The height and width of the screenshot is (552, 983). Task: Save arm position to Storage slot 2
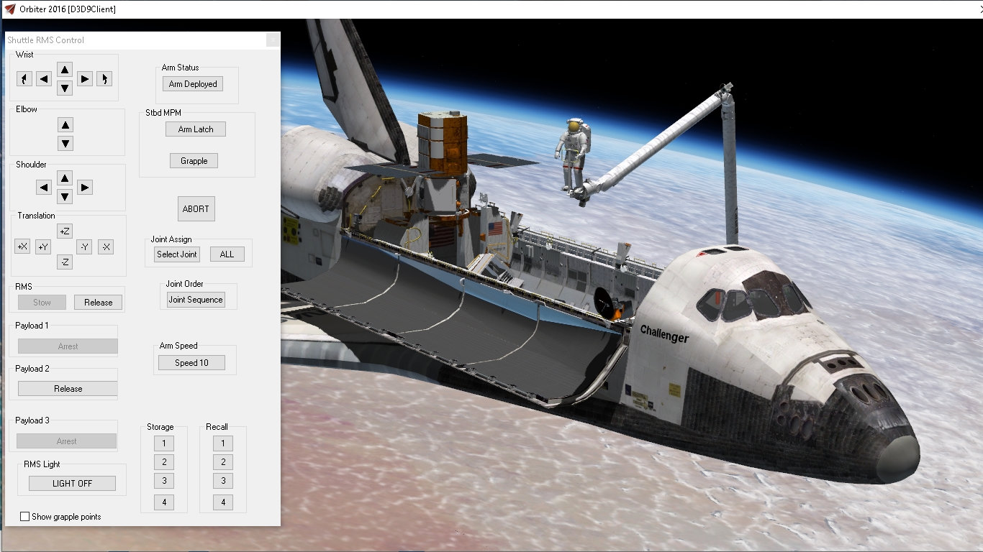pyautogui.click(x=164, y=462)
